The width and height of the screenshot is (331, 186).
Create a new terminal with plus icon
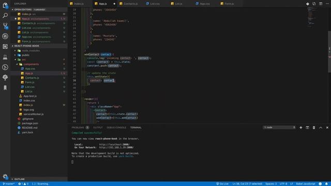[x=301, y=128]
